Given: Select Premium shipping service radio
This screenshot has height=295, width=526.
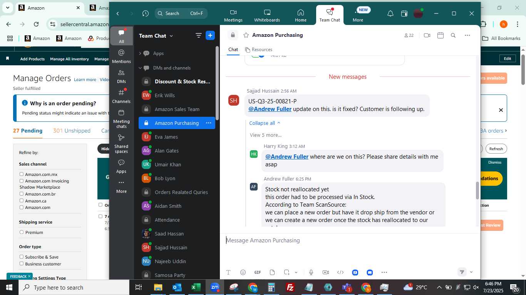Looking at the screenshot, I should click(22, 232).
